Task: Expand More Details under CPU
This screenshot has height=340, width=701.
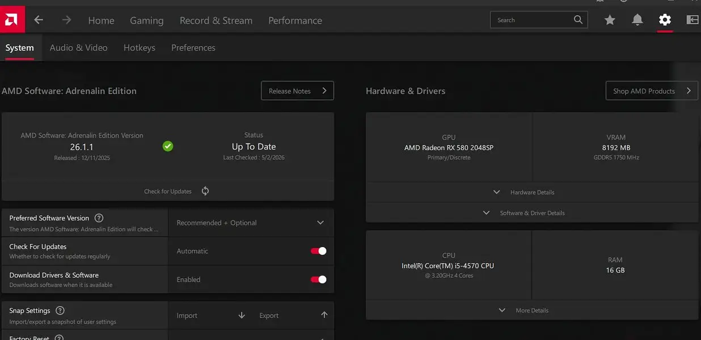Action: coord(532,311)
